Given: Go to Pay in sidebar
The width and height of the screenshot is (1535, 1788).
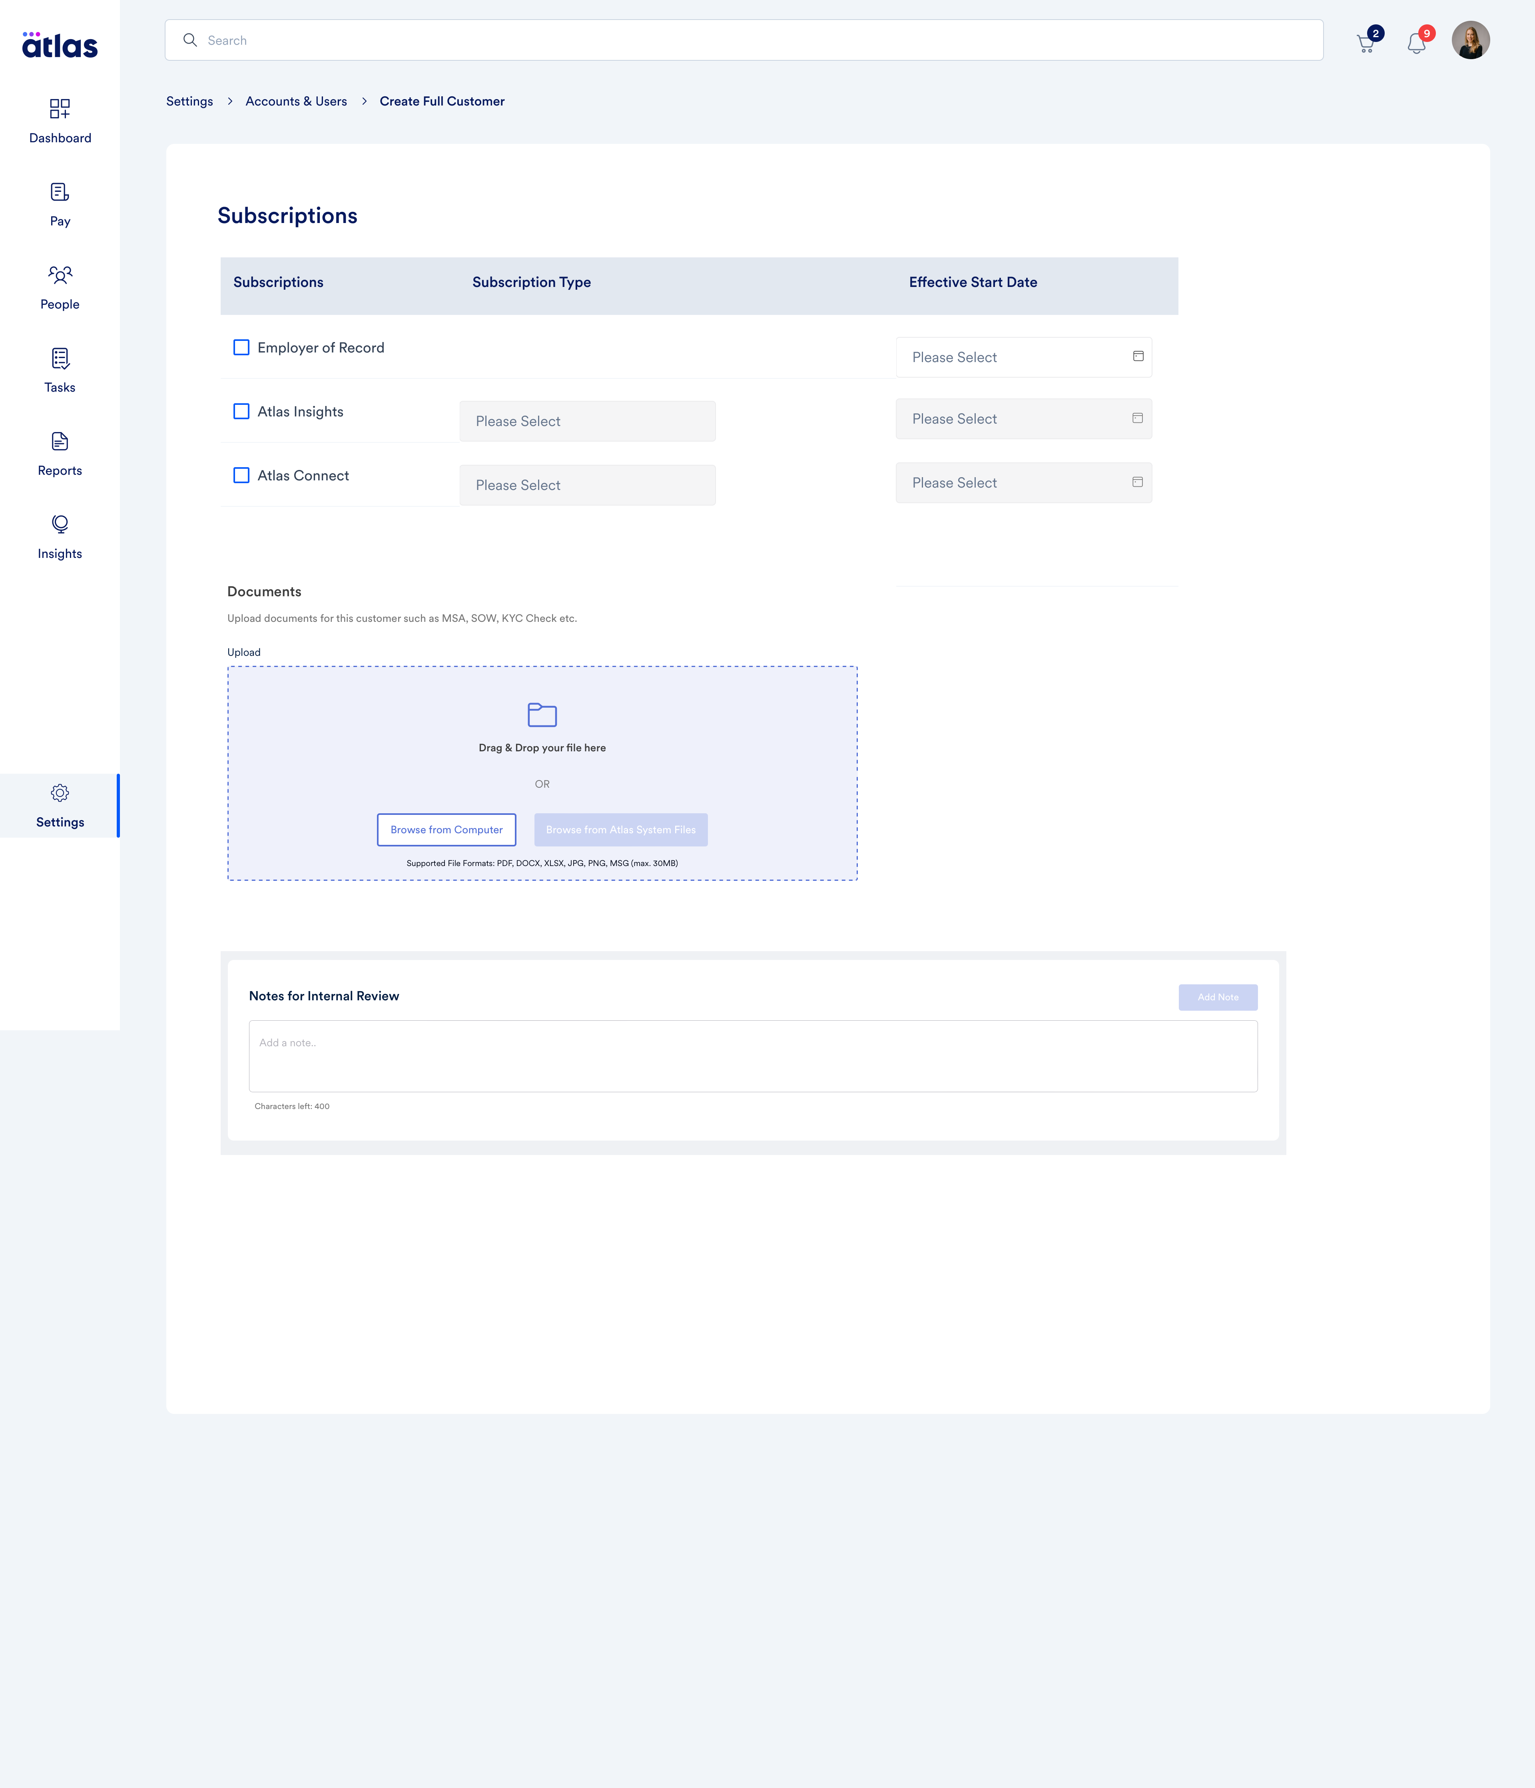Looking at the screenshot, I should coord(60,221).
